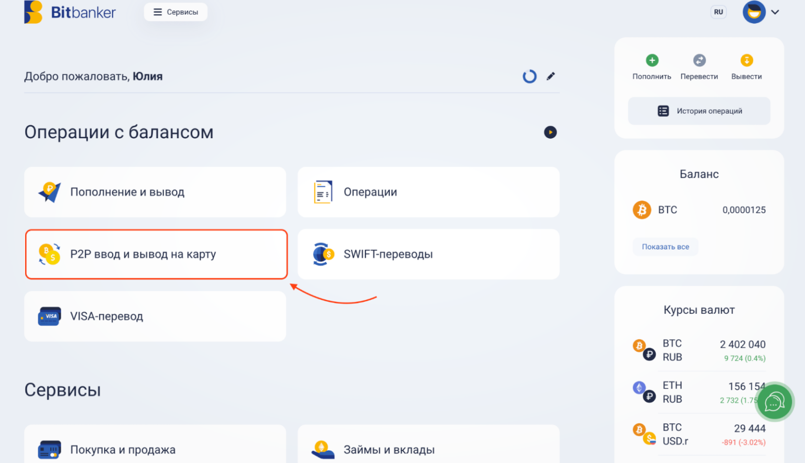Open Займы и вклады card
805x463 pixels.
click(429, 444)
